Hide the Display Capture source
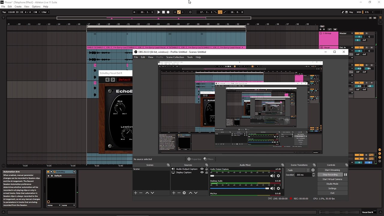 pyautogui.click(x=202, y=172)
